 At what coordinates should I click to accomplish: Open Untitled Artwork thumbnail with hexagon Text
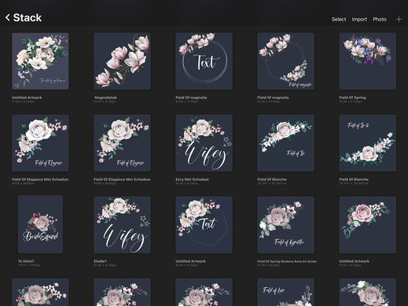coord(204,225)
